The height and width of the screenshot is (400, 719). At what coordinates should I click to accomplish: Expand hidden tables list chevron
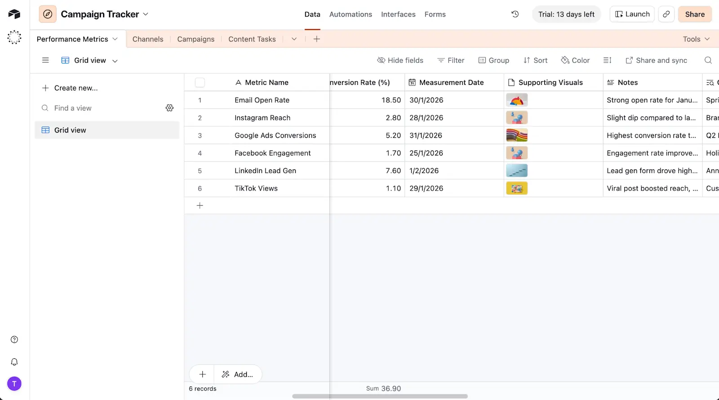point(294,39)
